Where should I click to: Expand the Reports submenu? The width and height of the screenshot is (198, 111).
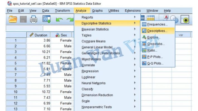click(107, 17)
